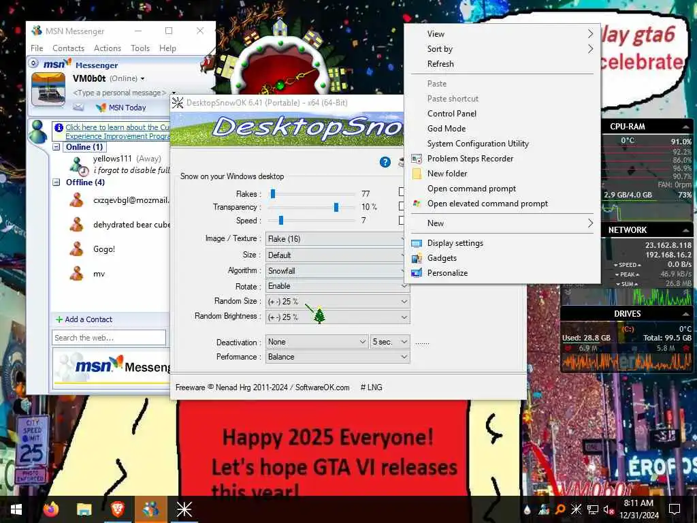Click the MSN Messenger tray icon
The width and height of the screenshot is (697, 523).
coord(544,509)
